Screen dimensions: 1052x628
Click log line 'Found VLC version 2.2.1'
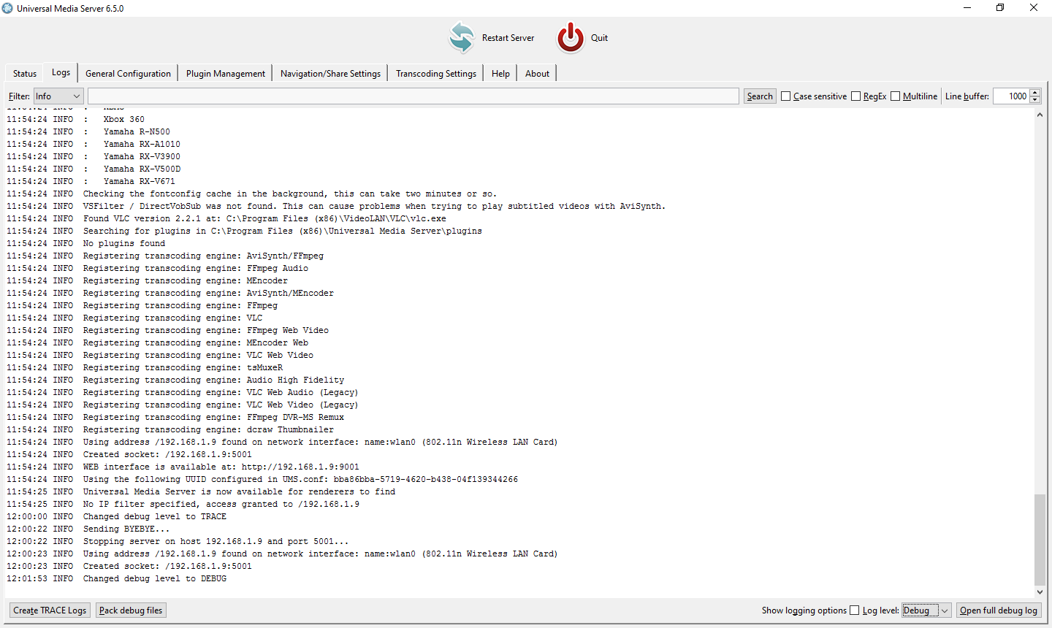pyautogui.click(x=264, y=218)
